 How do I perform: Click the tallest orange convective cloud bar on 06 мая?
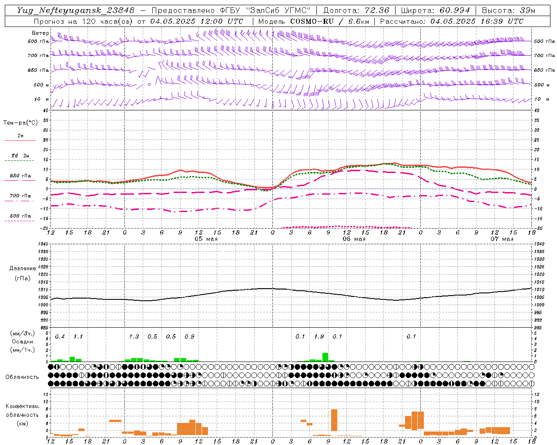334,420
